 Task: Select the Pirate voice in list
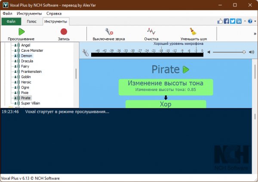click(x=26, y=98)
